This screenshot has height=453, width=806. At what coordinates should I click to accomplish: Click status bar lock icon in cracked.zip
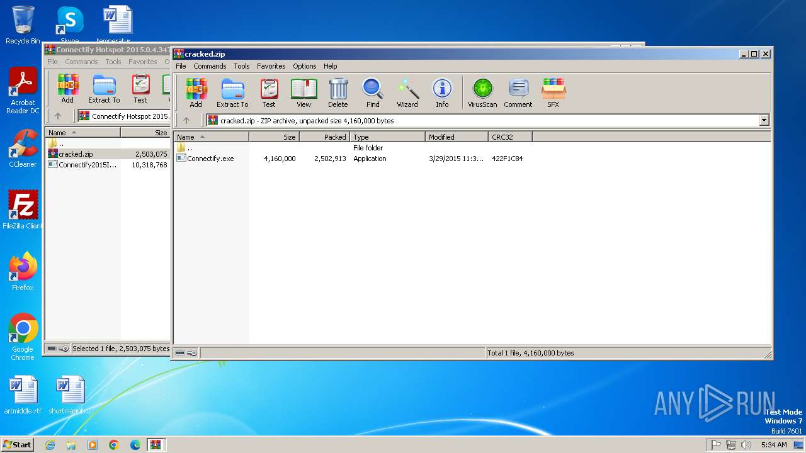tap(192, 353)
